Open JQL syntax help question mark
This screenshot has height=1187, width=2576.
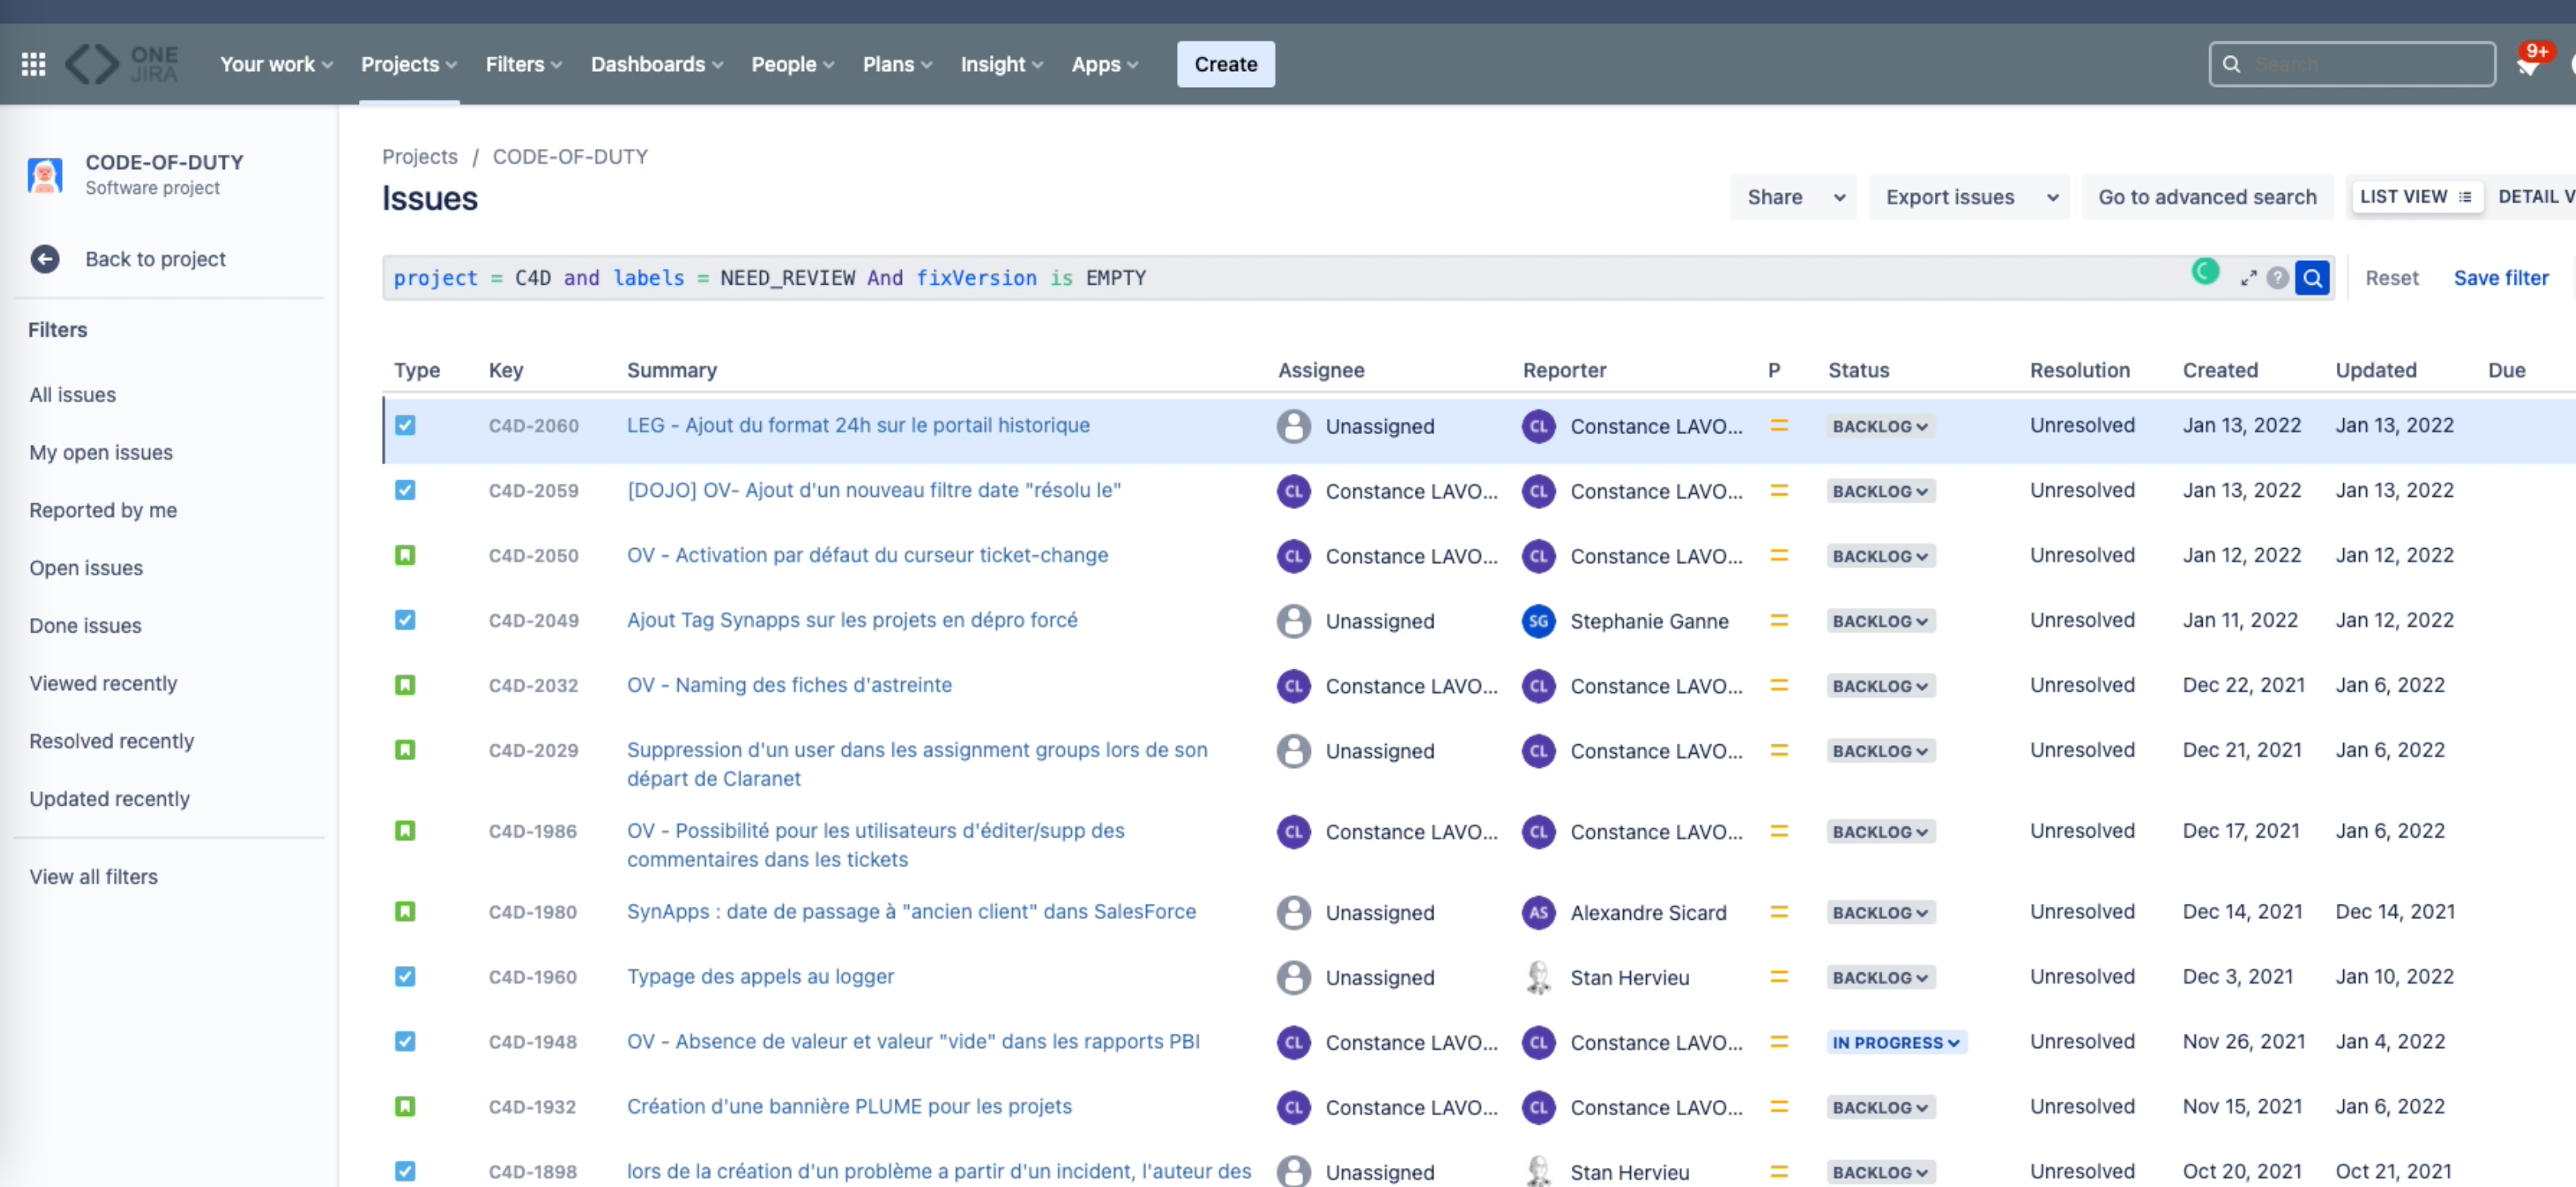(x=2277, y=278)
